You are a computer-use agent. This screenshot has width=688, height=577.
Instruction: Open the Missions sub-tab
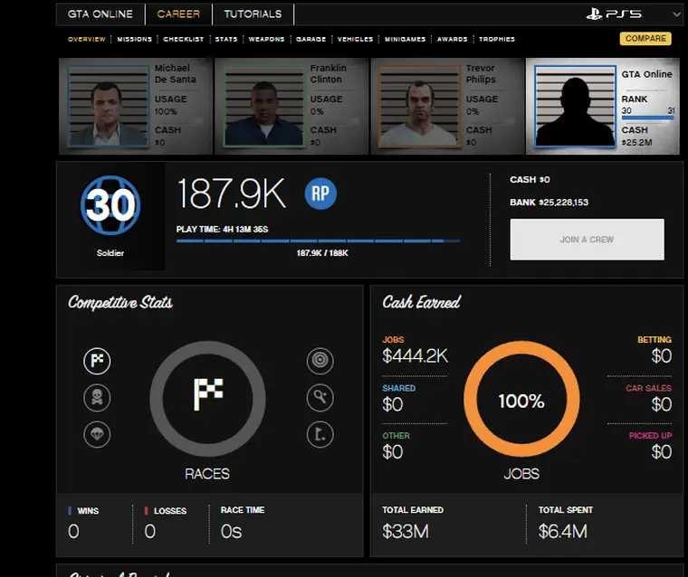(134, 40)
